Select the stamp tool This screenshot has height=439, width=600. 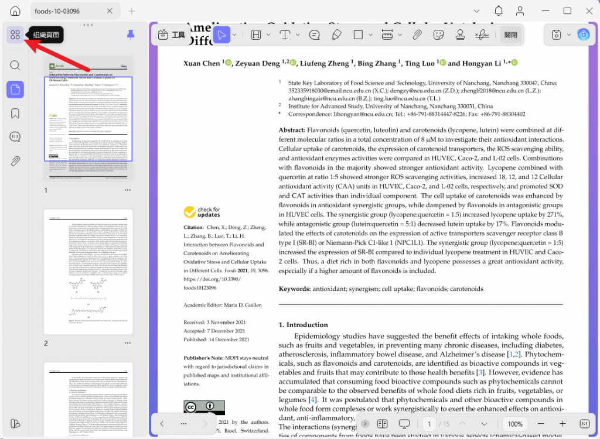(461, 35)
